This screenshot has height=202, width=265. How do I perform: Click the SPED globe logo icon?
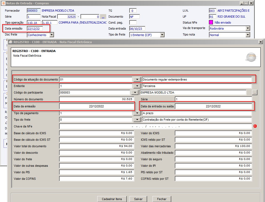[x=251, y=57]
